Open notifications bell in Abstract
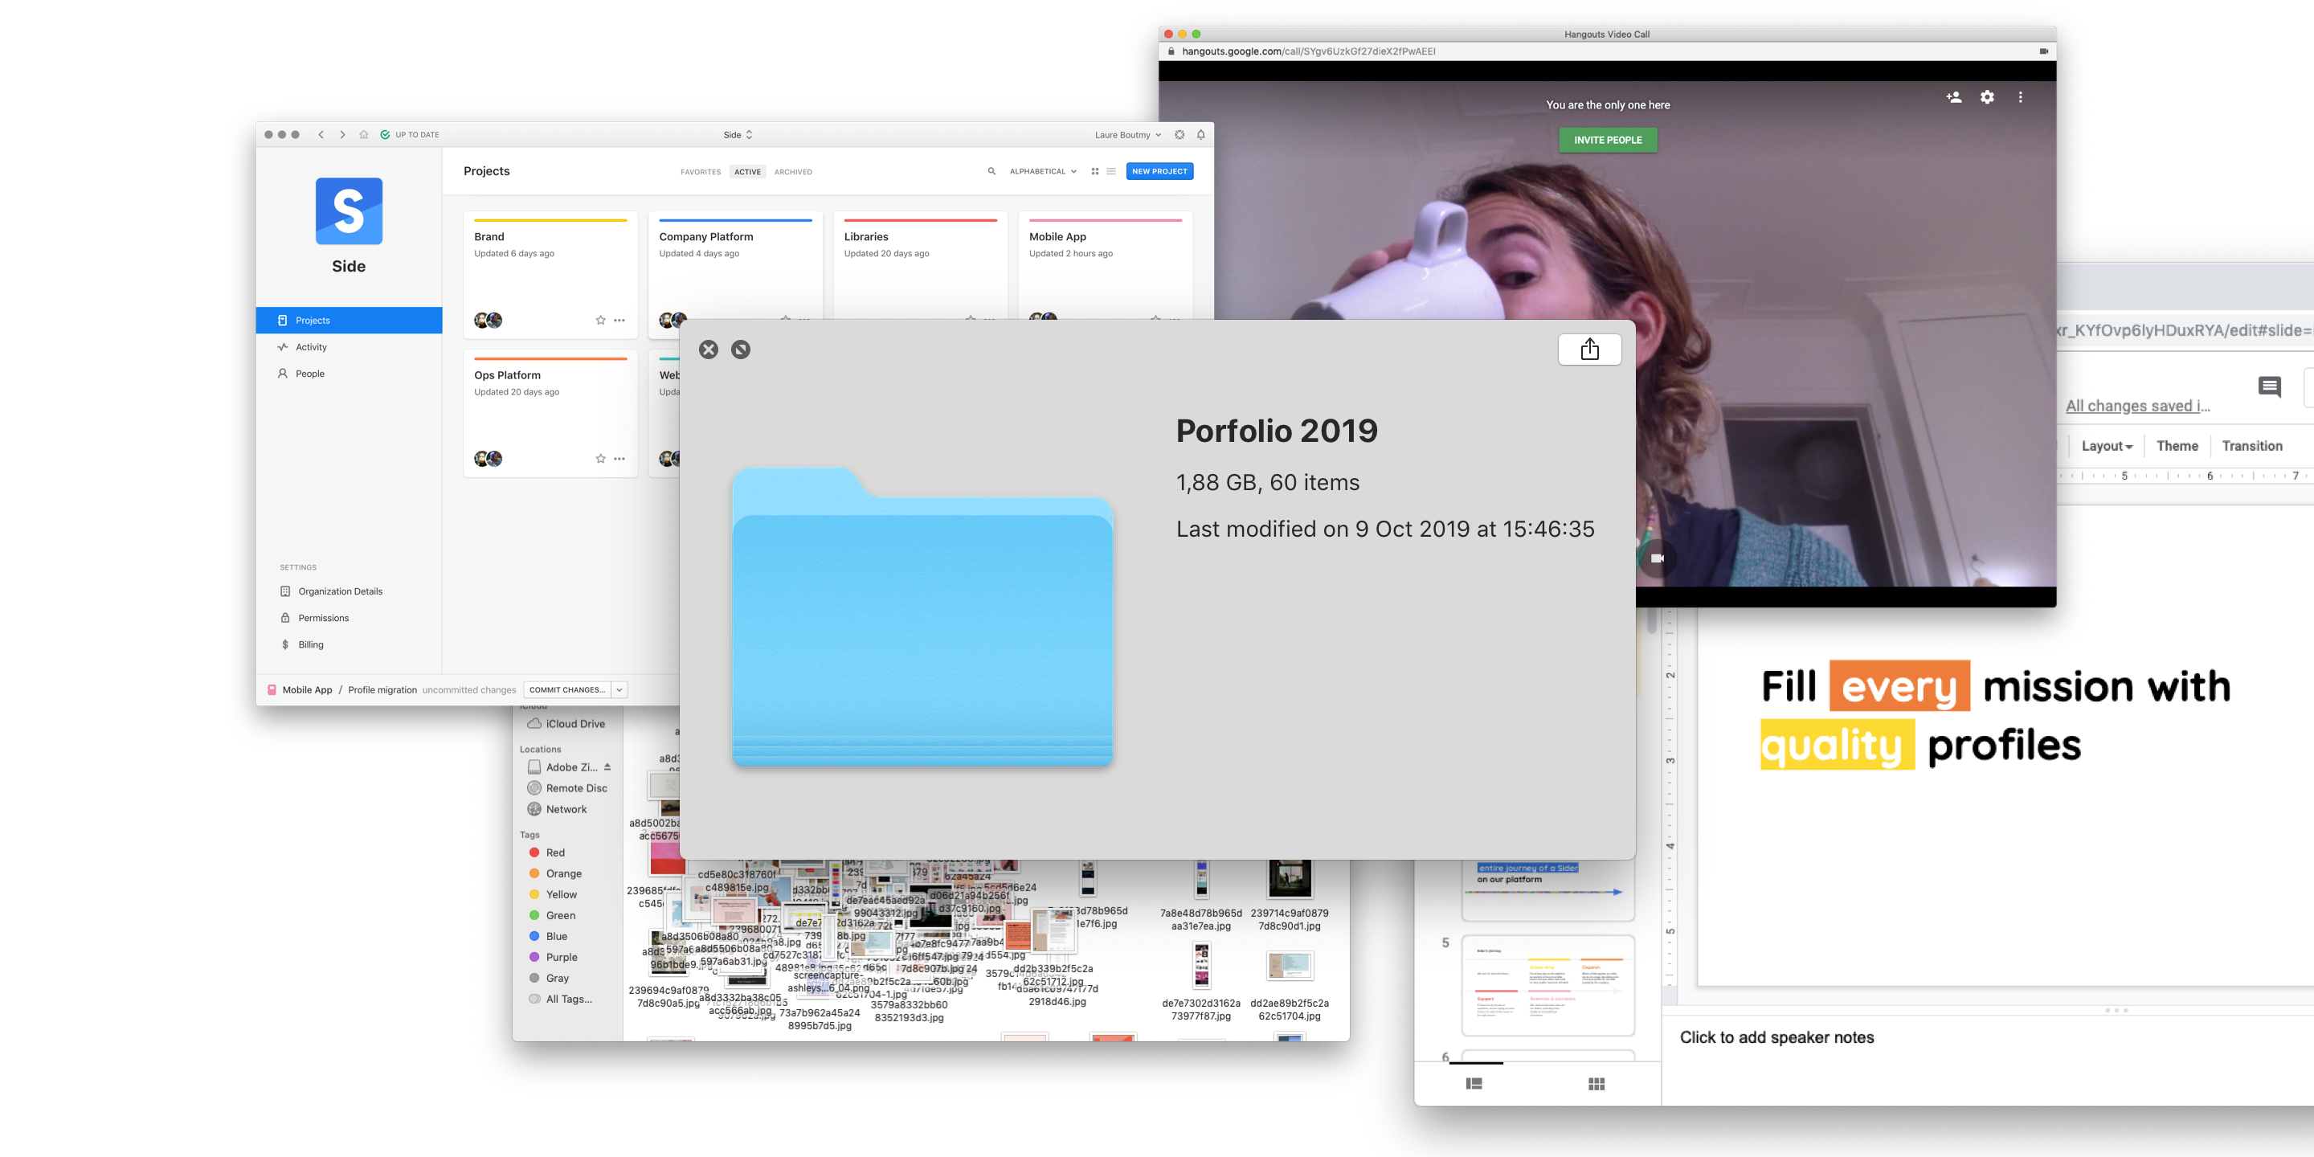 pos(1201,135)
